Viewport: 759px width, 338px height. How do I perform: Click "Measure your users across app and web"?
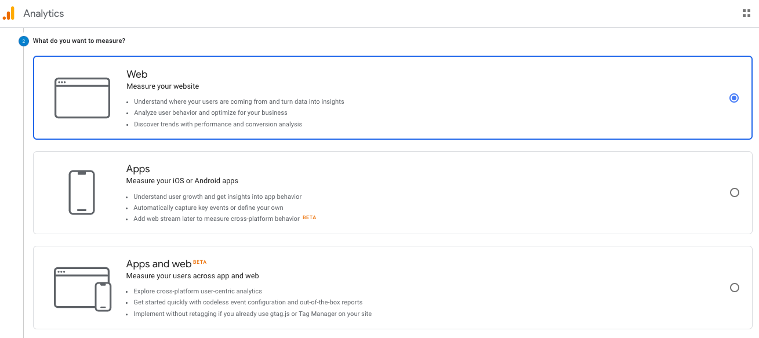(193, 276)
